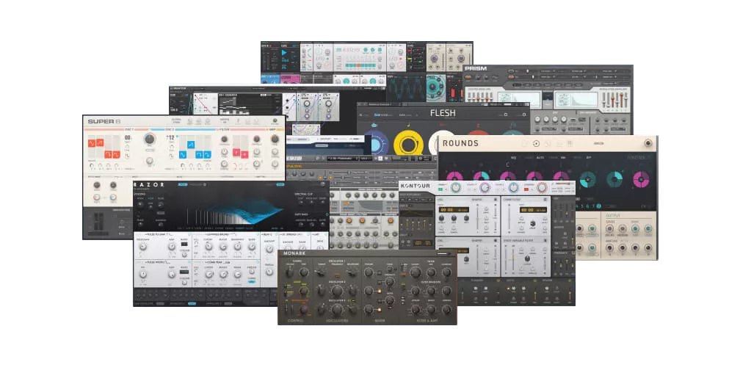The height and width of the screenshot is (373, 740).
Task: Click the 00 pitch value in Super 8 Osc 1
Action: pyautogui.click(x=128, y=138)
